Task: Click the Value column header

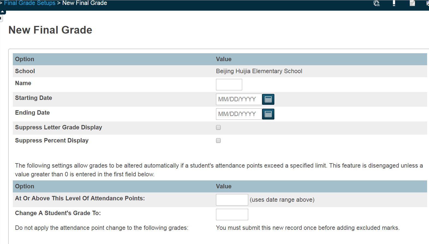Action: click(x=224, y=59)
